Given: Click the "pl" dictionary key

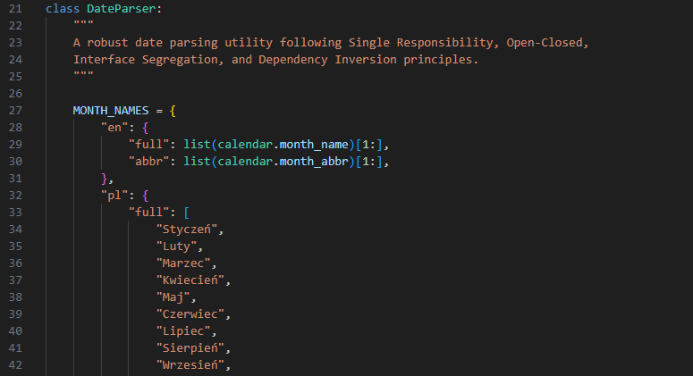Looking at the screenshot, I should pos(114,196).
